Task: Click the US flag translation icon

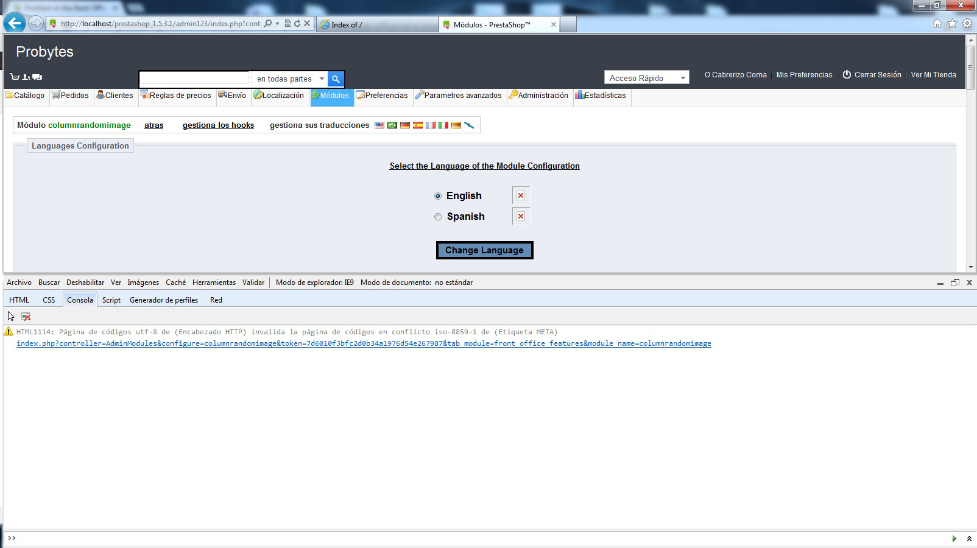Action: (379, 125)
